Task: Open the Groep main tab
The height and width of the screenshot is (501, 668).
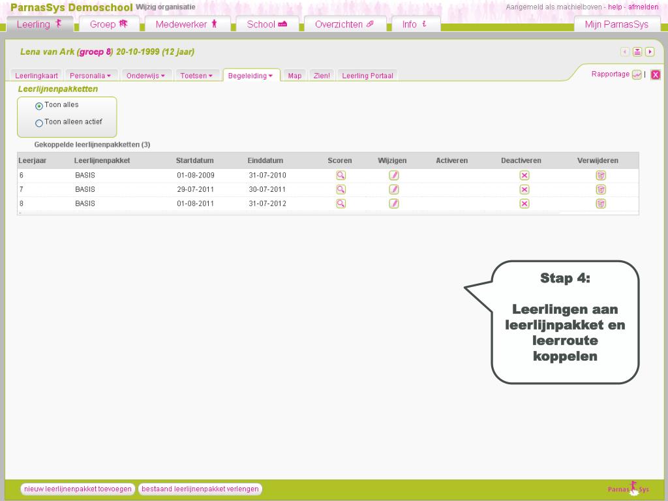Action: click(x=109, y=24)
